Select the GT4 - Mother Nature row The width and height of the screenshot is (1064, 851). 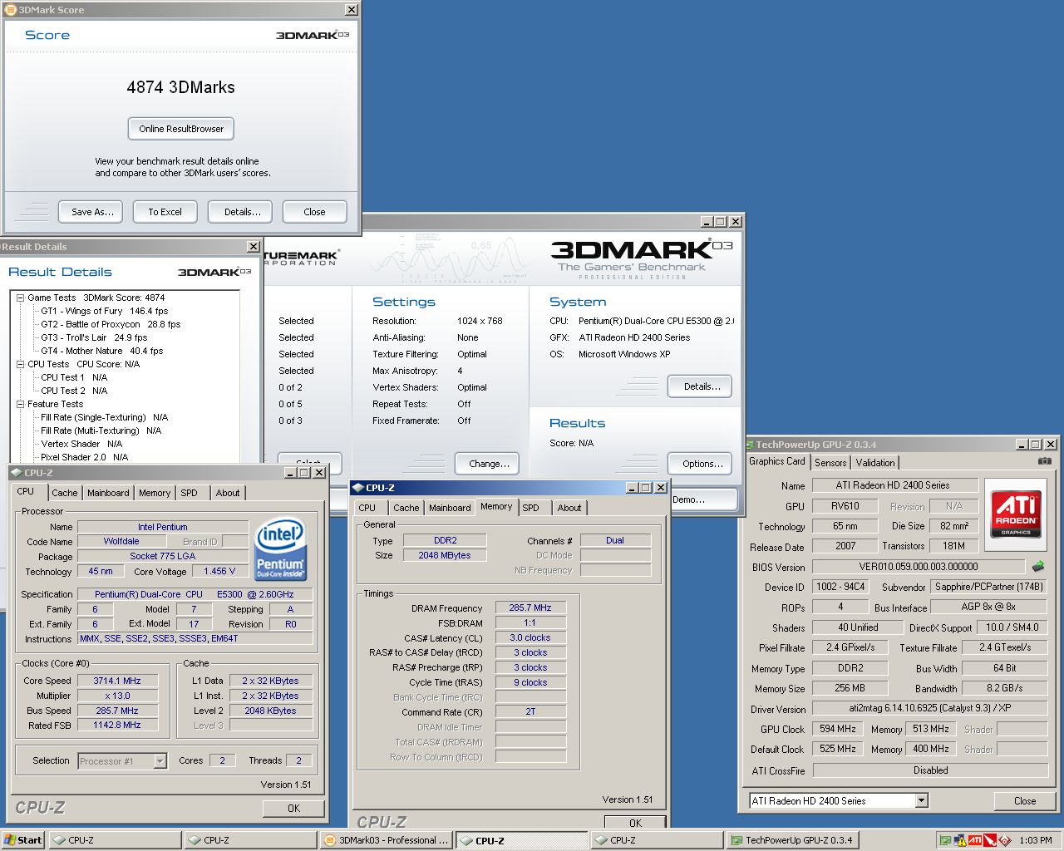tap(101, 351)
